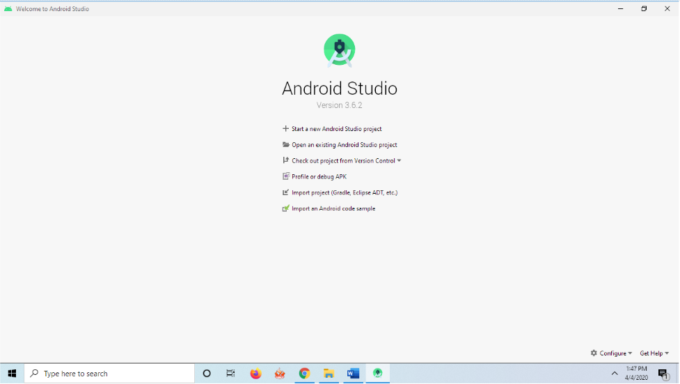Open an existing Android Studio project
The height and width of the screenshot is (384, 680).
[x=344, y=145]
